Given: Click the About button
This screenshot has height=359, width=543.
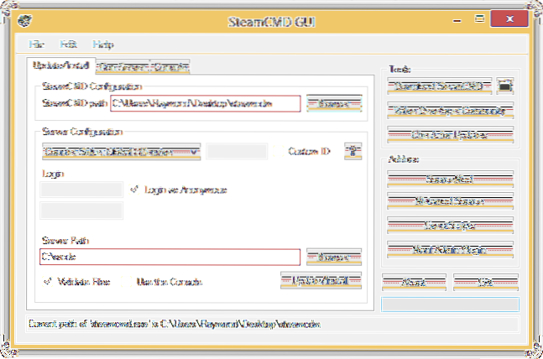Looking at the screenshot, I should tap(415, 283).
